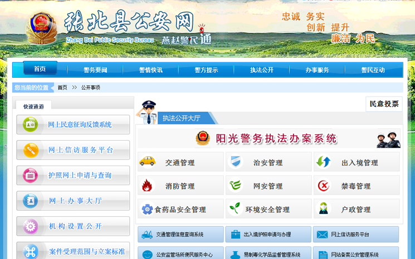Screen dimensions: 415x259
Task: Open 护照网上申请与查询 from the sidebar
Action: [x=73, y=175]
